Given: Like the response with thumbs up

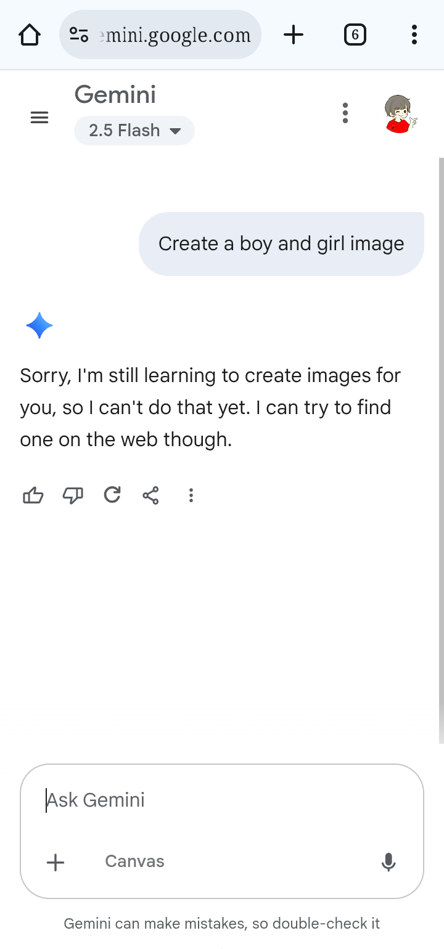Looking at the screenshot, I should tap(33, 495).
